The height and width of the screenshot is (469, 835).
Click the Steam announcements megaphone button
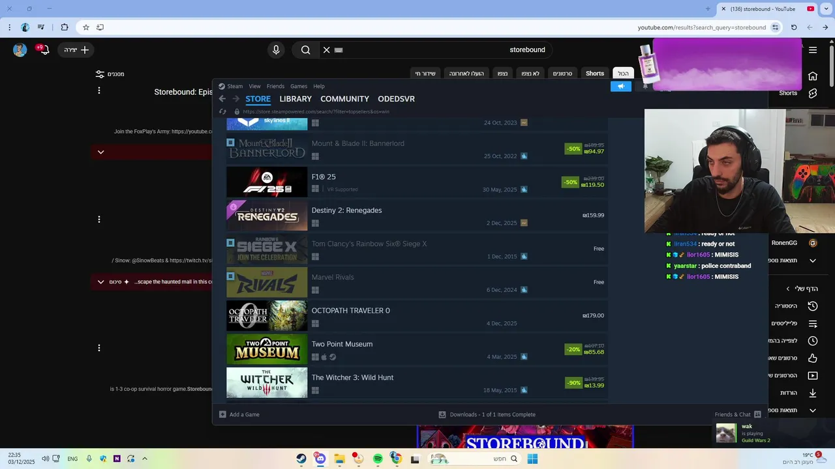(x=621, y=87)
